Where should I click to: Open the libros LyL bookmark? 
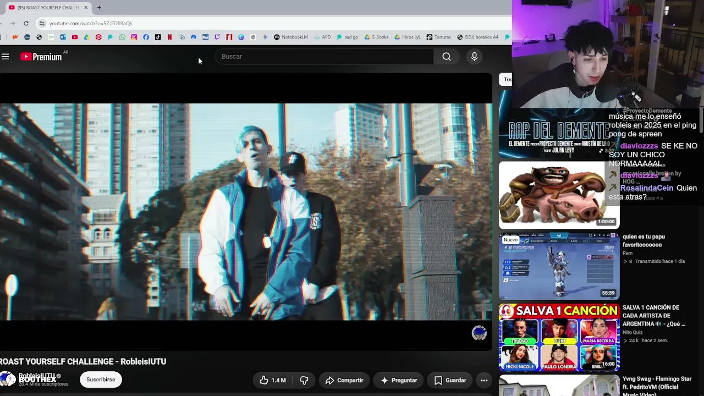(x=408, y=37)
